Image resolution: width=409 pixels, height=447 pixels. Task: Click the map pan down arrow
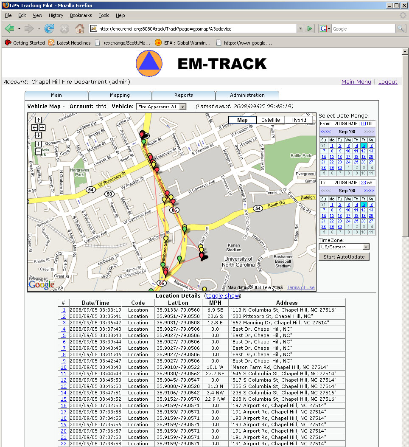click(38, 135)
